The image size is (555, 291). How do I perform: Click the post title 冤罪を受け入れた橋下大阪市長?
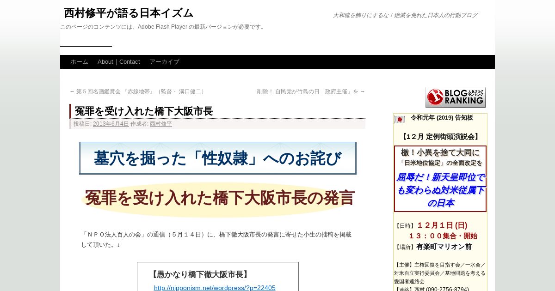tap(144, 111)
